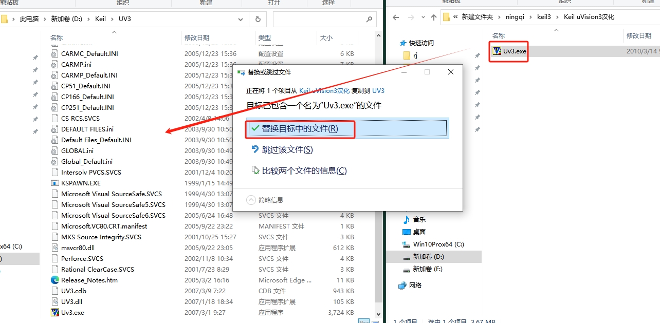This screenshot has height=323, width=660.
Task: Sort right file list by 修改日期 column
Action: pyautogui.click(x=639, y=35)
